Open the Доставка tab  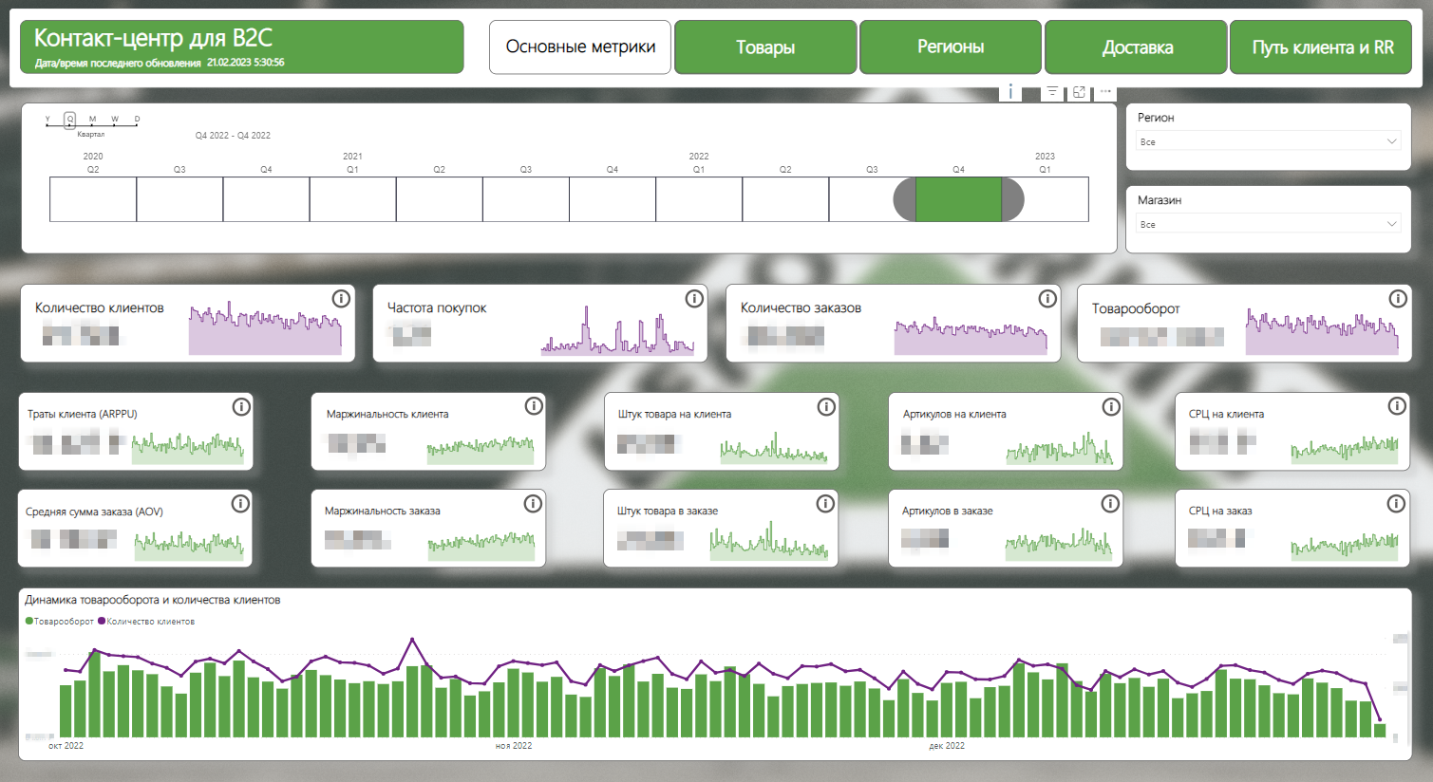[1137, 47]
